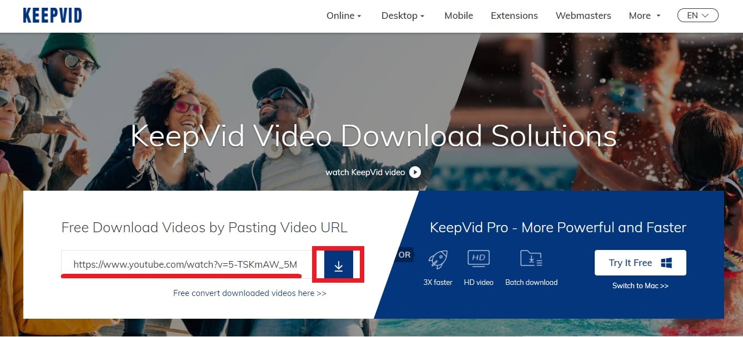The width and height of the screenshot is (743, 337).
Task: Open the Desktop dropdown menu
Action: (x=403, y=16)
